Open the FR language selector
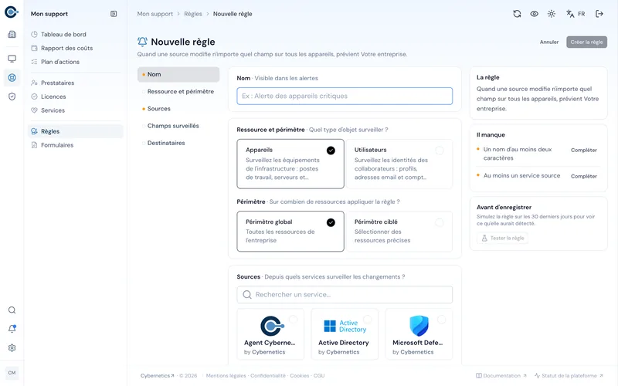618x386 pixels. (x=576, y=14)
